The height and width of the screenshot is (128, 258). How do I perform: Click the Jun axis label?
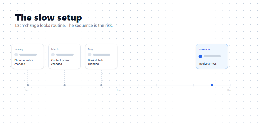119,90
